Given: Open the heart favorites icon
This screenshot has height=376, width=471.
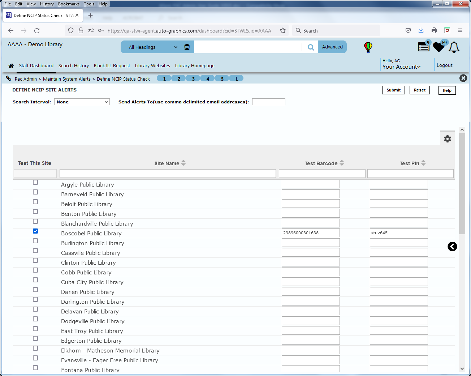Looking at the screenshot, I should (x=439, y=47).
